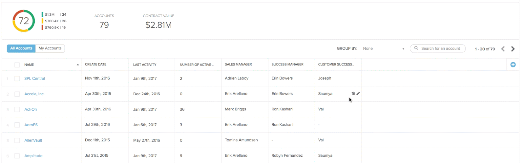The image size is (525, 163).
Task: Go to previous page with left arrow
Action: [x=503, y=49]
